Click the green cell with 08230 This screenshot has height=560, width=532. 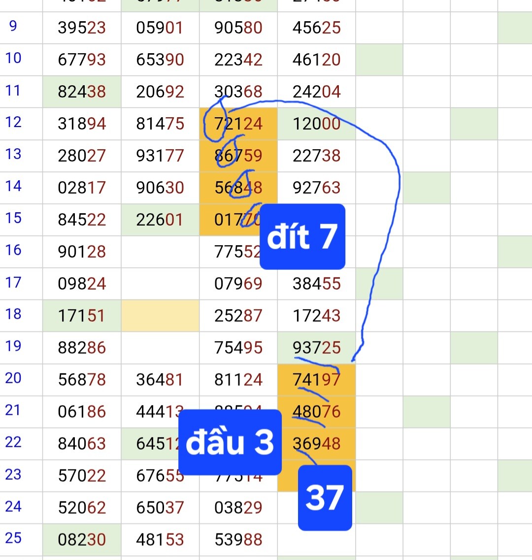pyautogui.click(x=82, y=540)
